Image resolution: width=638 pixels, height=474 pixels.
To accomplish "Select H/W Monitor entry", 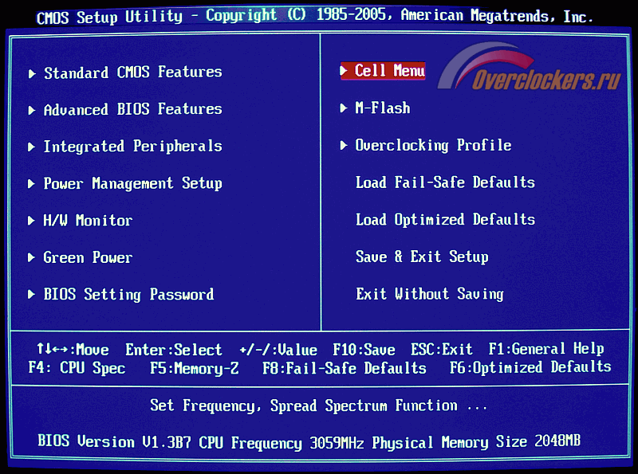I will click(x=88, y=221).
